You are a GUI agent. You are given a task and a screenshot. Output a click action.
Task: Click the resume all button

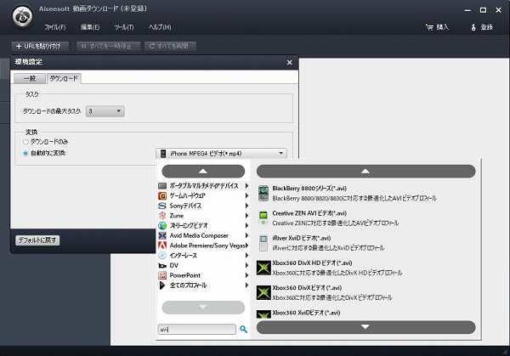(x=170, y=46)
